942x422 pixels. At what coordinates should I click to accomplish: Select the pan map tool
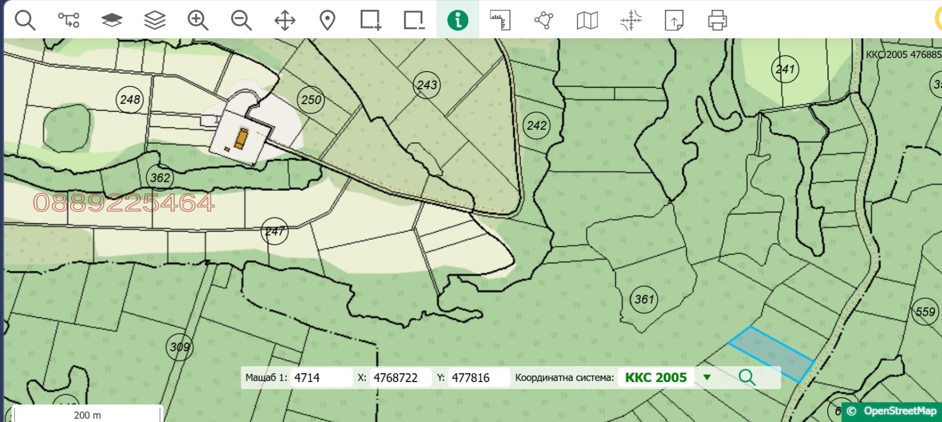(x=284, y=20)
